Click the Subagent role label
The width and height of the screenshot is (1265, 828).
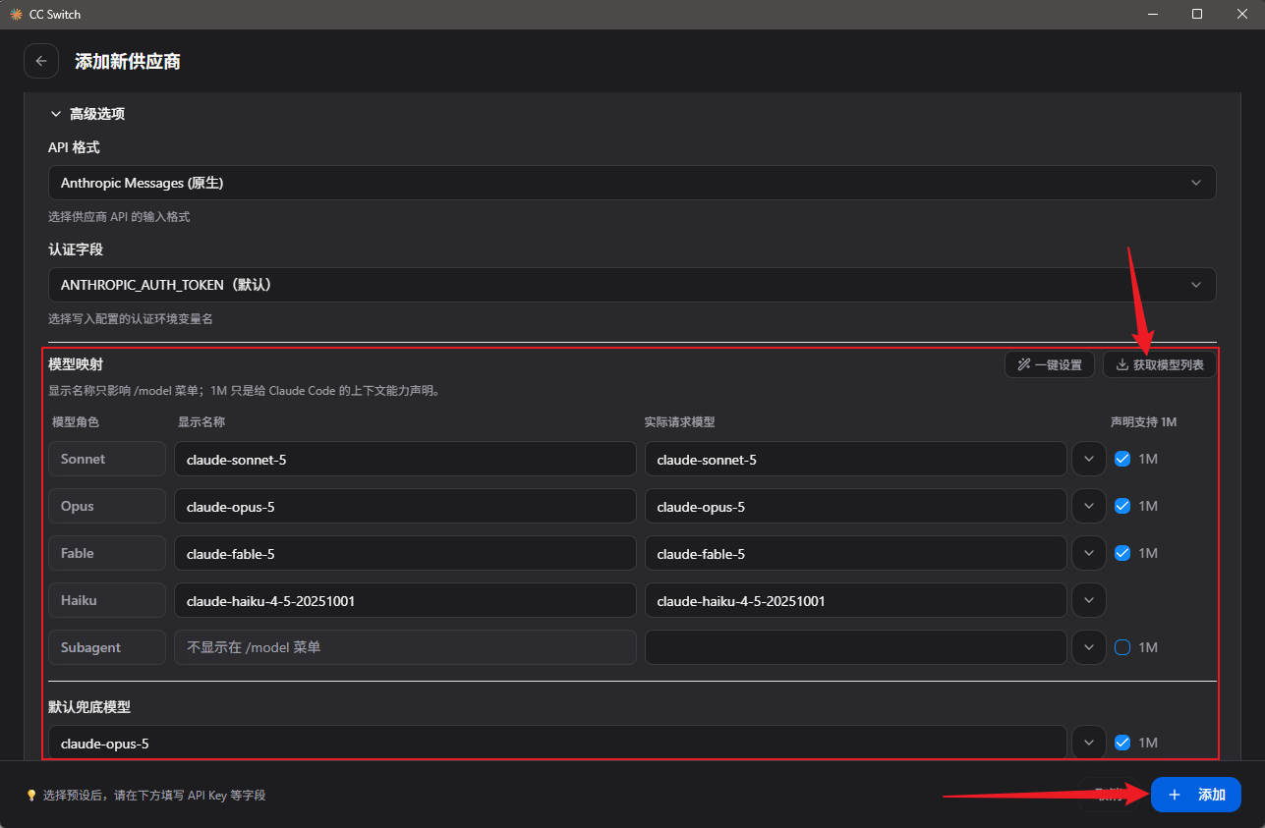click(x=107, y=647)
